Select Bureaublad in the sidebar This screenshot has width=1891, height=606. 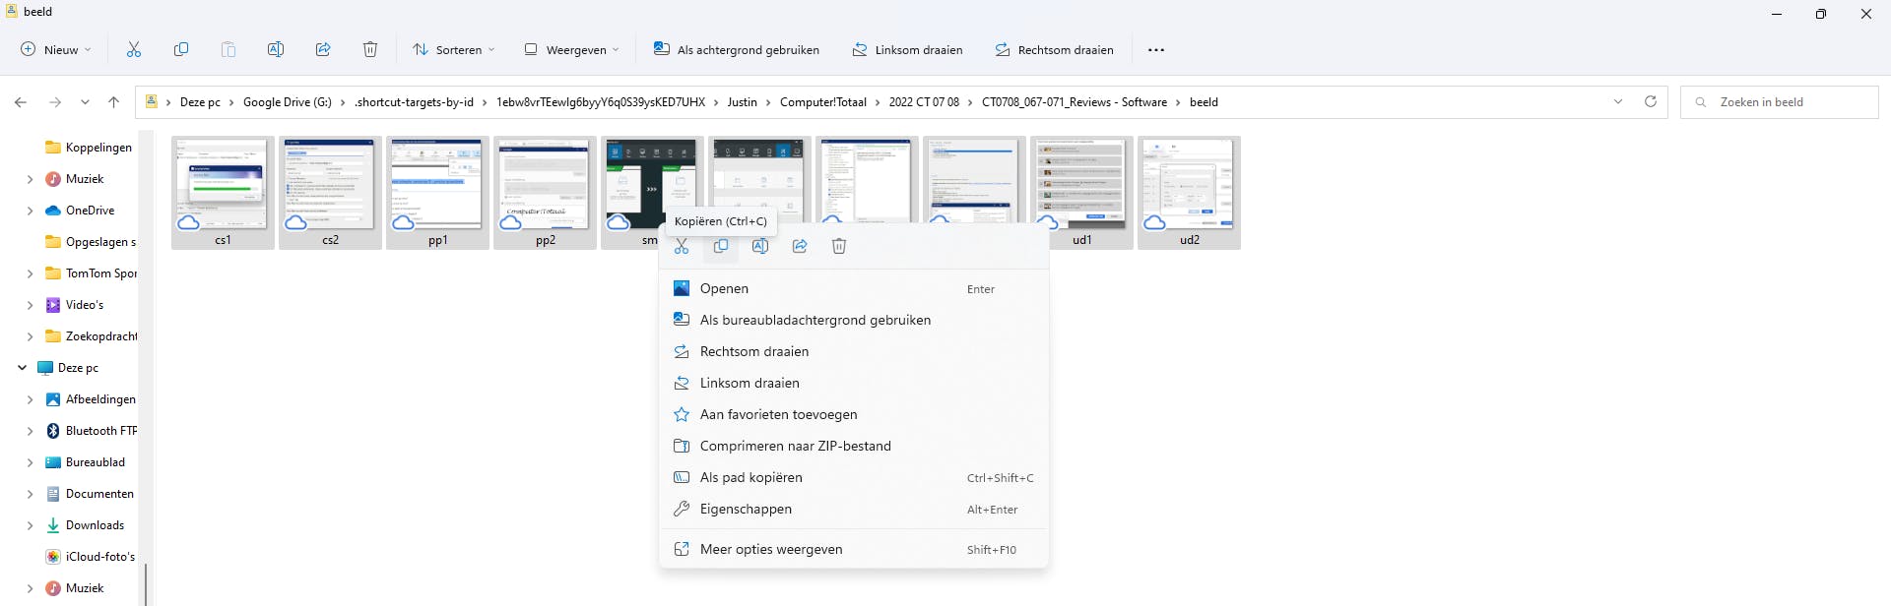[86, 462]
